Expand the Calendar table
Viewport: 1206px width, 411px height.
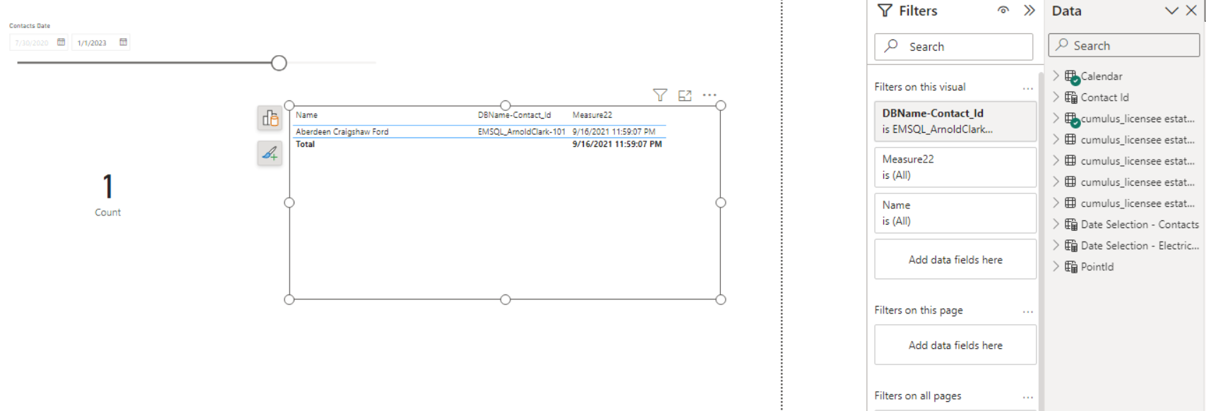1056,76
